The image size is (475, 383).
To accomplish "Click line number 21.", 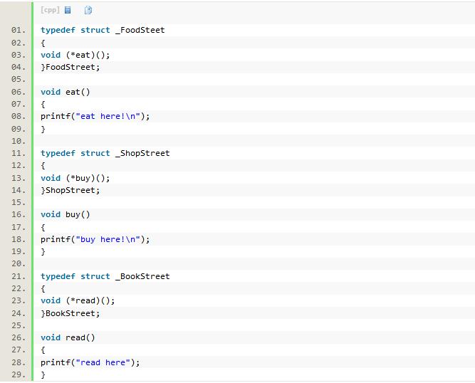I will coord(19,276).
